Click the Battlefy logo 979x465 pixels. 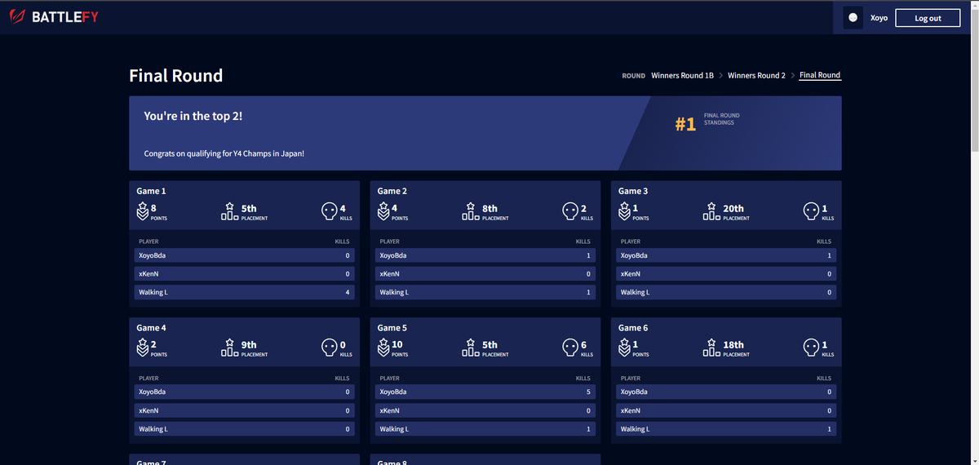coord(54,17)
